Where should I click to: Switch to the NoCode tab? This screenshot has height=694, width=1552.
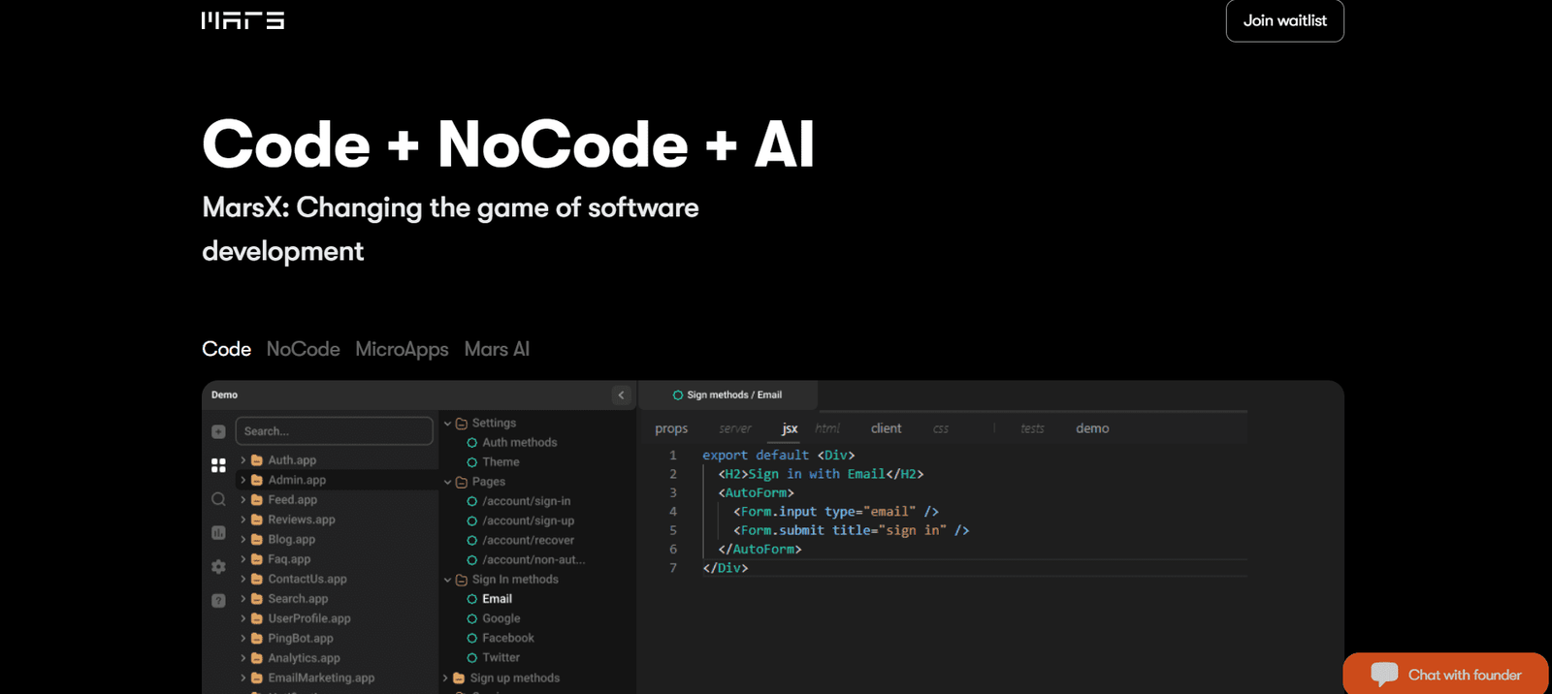coord(303,349)
